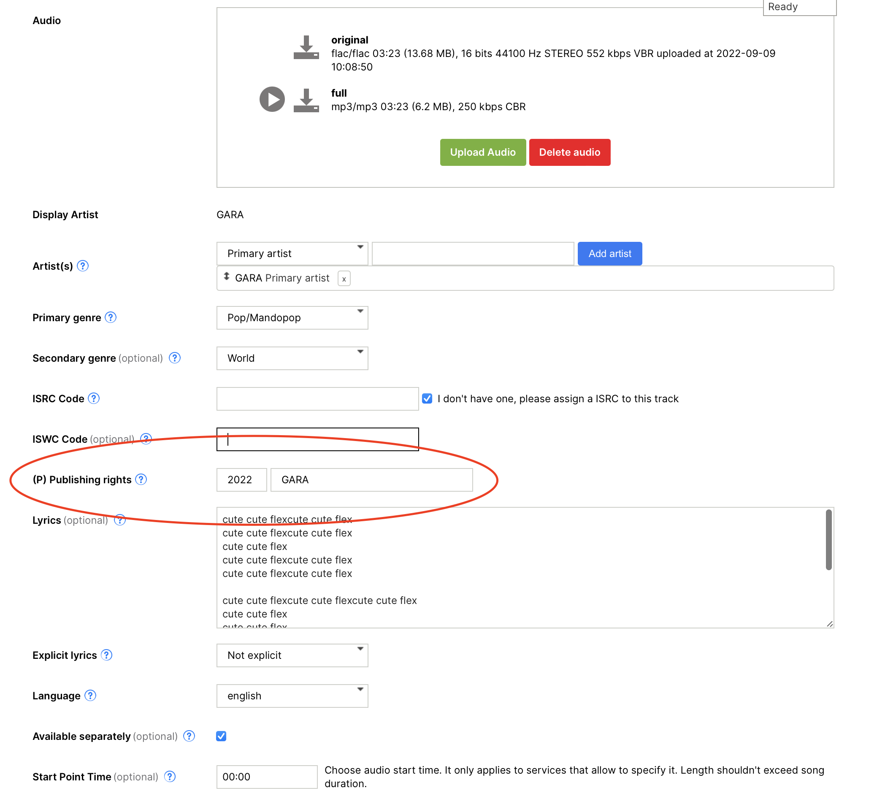Toggle Available separately checkbox

tap(221, 736)
